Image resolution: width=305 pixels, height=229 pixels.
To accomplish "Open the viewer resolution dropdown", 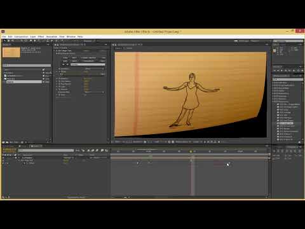I will point(158,142).
